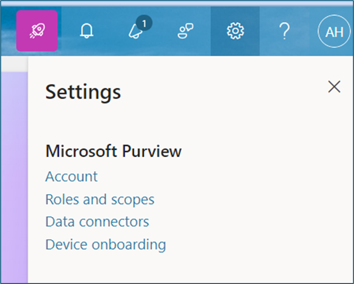354x284 pixels.
Task: Click the badge showing 1 on megaphone
Action: pyautogui.click(x=144, y=23)
